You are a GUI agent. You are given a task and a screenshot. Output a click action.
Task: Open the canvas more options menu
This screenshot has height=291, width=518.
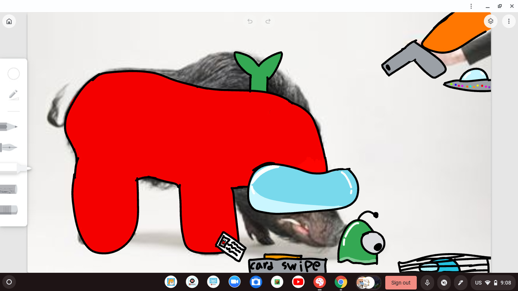(509, 21)
